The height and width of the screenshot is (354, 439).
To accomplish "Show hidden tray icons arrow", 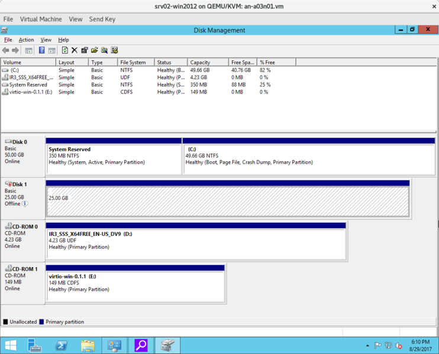I will pyautogui.click(x=367, y=346).
